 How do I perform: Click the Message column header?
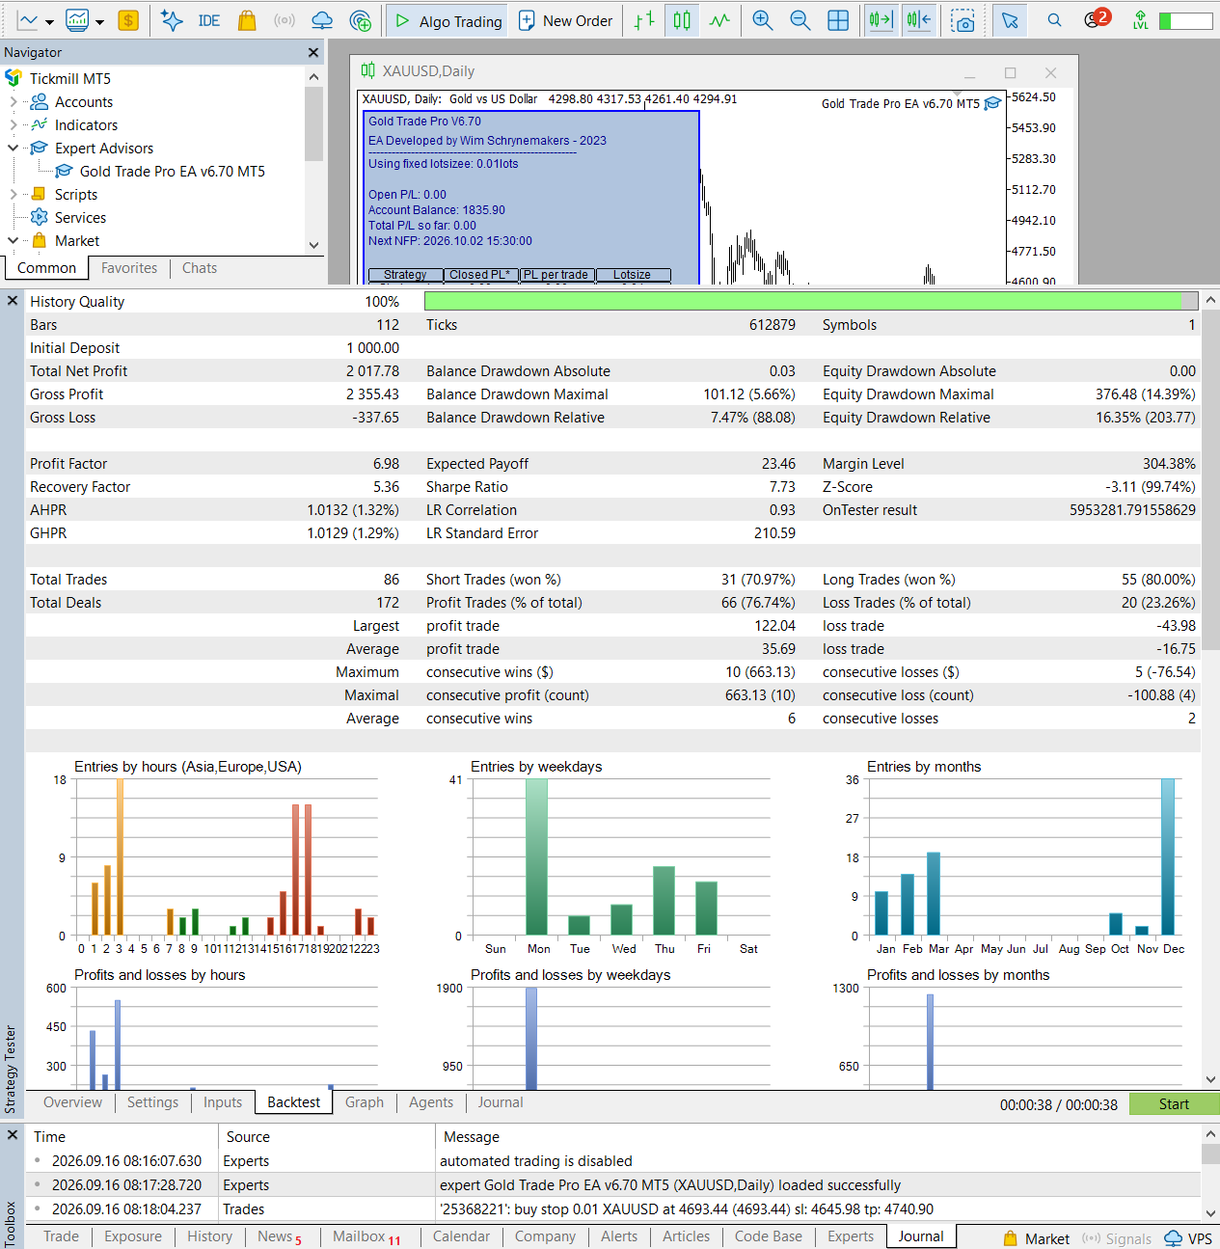point(472,1137)
